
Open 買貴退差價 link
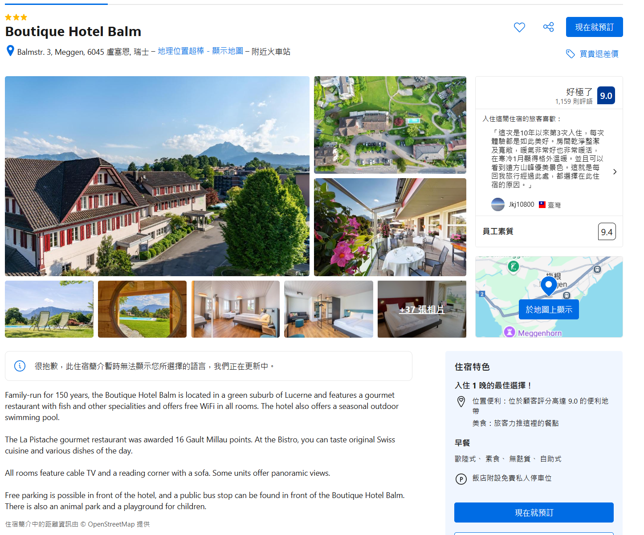pos(599,54)
